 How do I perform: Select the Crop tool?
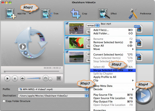[76, 13]
